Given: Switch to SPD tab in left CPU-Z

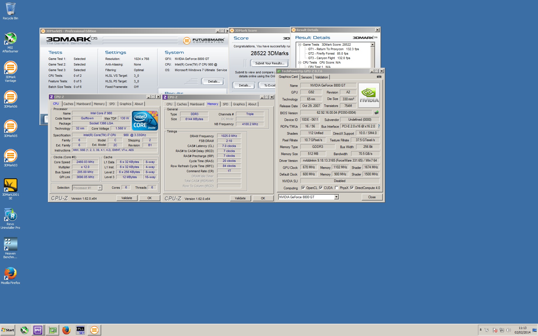Looking at the screenshot, I should coord(112,104).
